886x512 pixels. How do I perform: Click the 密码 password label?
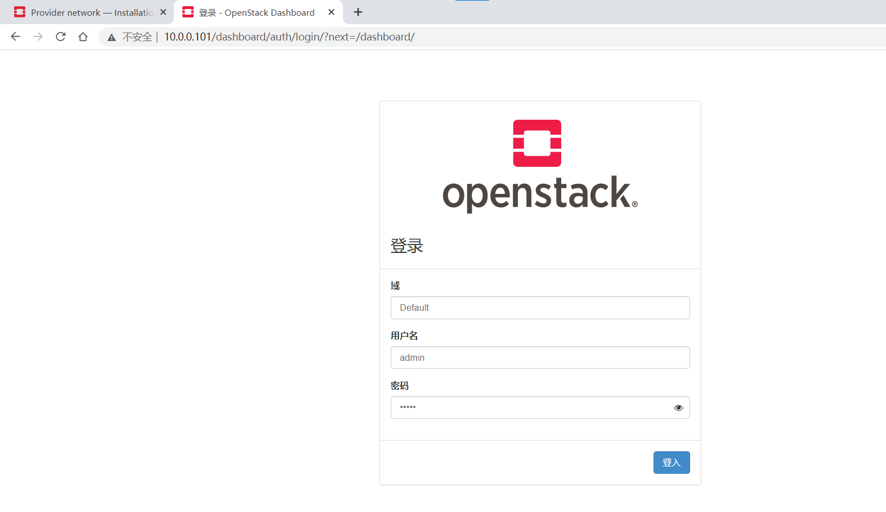coord(400,386)
